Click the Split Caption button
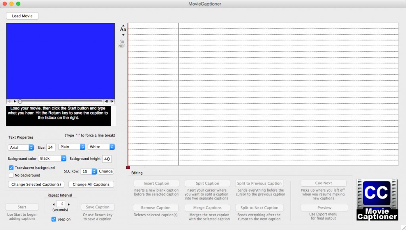 pos(207,183)
